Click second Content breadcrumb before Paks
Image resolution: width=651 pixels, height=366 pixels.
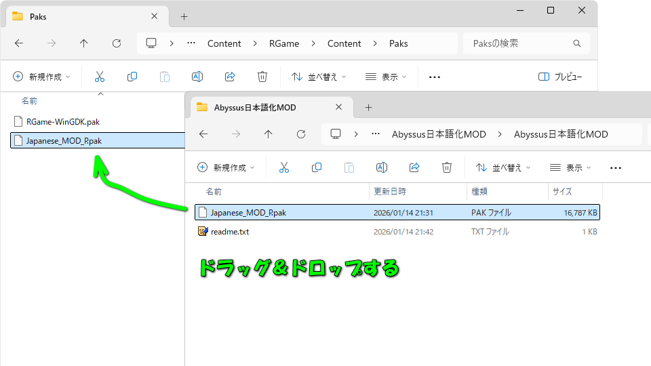click(344, 43)
